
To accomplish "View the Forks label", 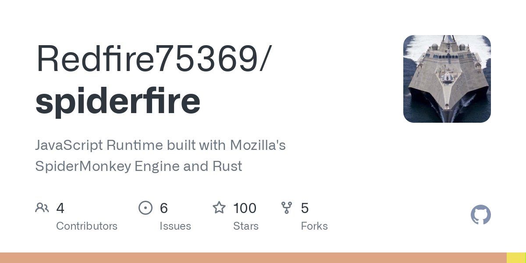I will tap(314, 226).
